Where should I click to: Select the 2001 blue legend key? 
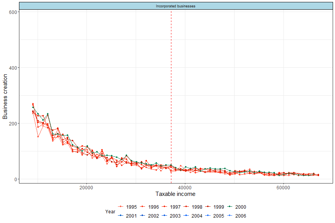click(121, 216)
